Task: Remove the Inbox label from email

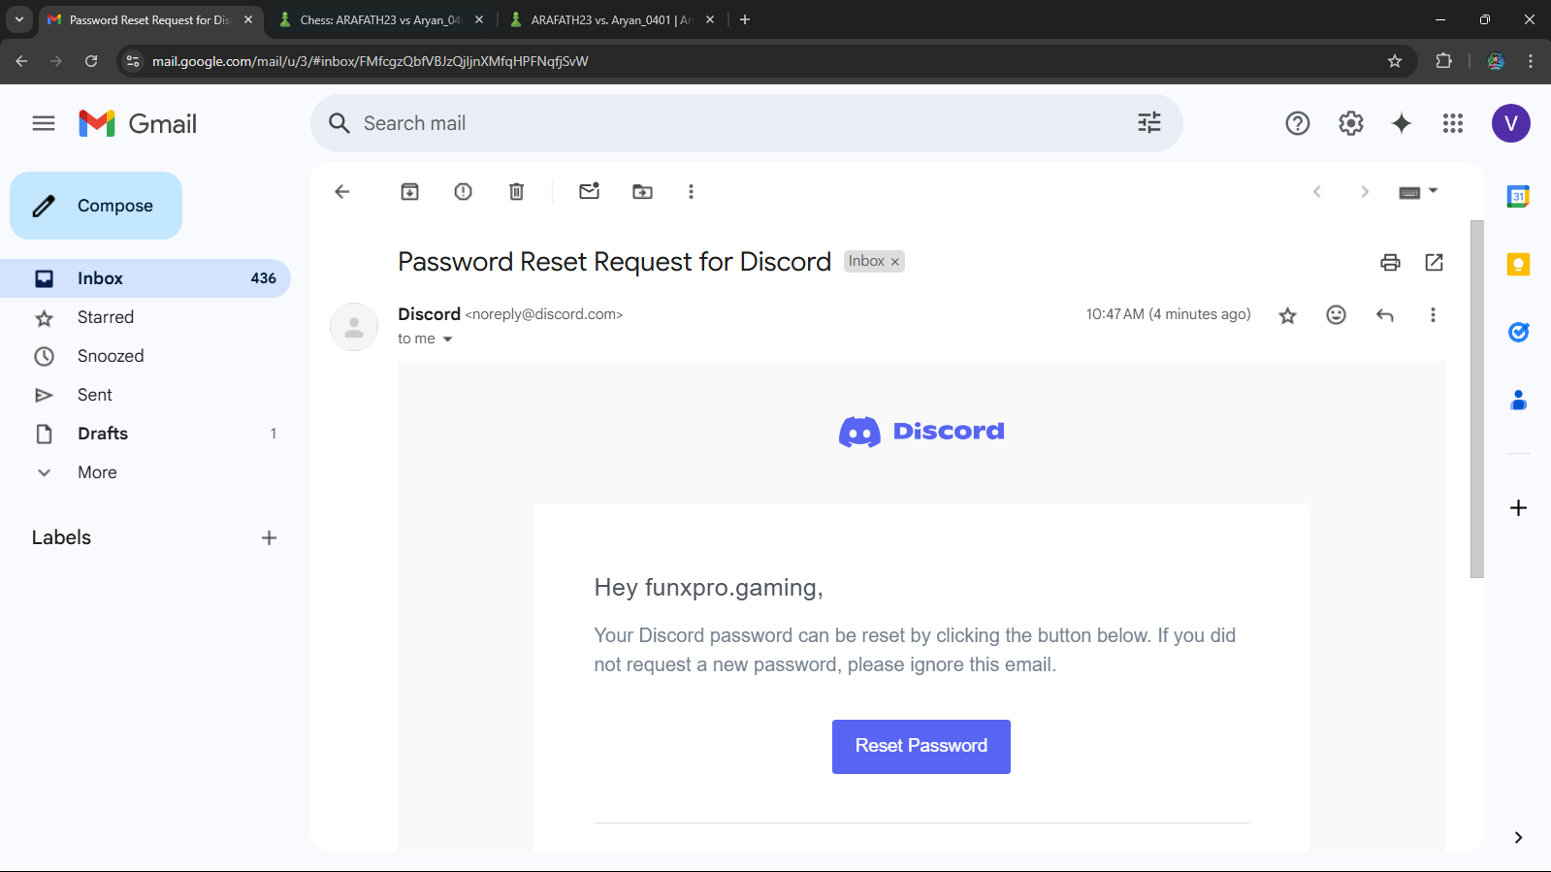Action: pos(895,262)
